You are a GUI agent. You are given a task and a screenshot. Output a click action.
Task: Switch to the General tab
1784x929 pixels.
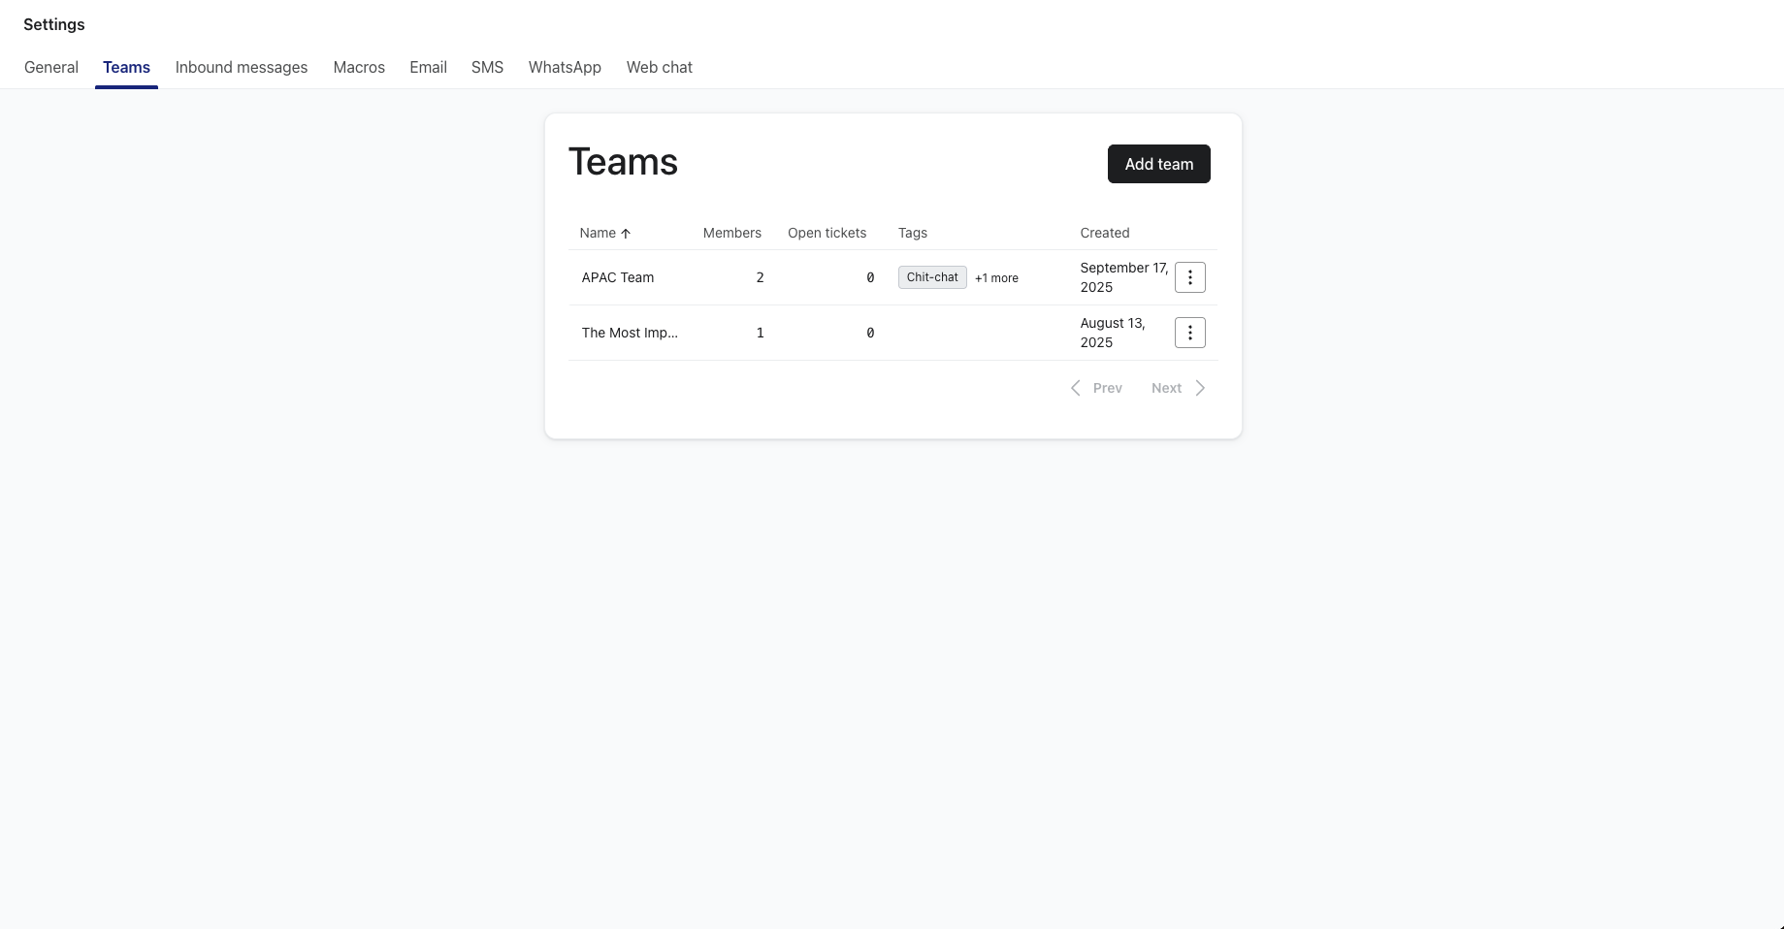pos(51,67)
